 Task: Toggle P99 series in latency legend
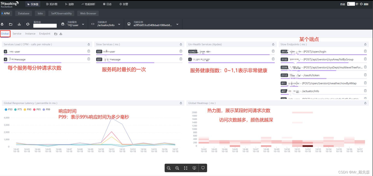46,110
